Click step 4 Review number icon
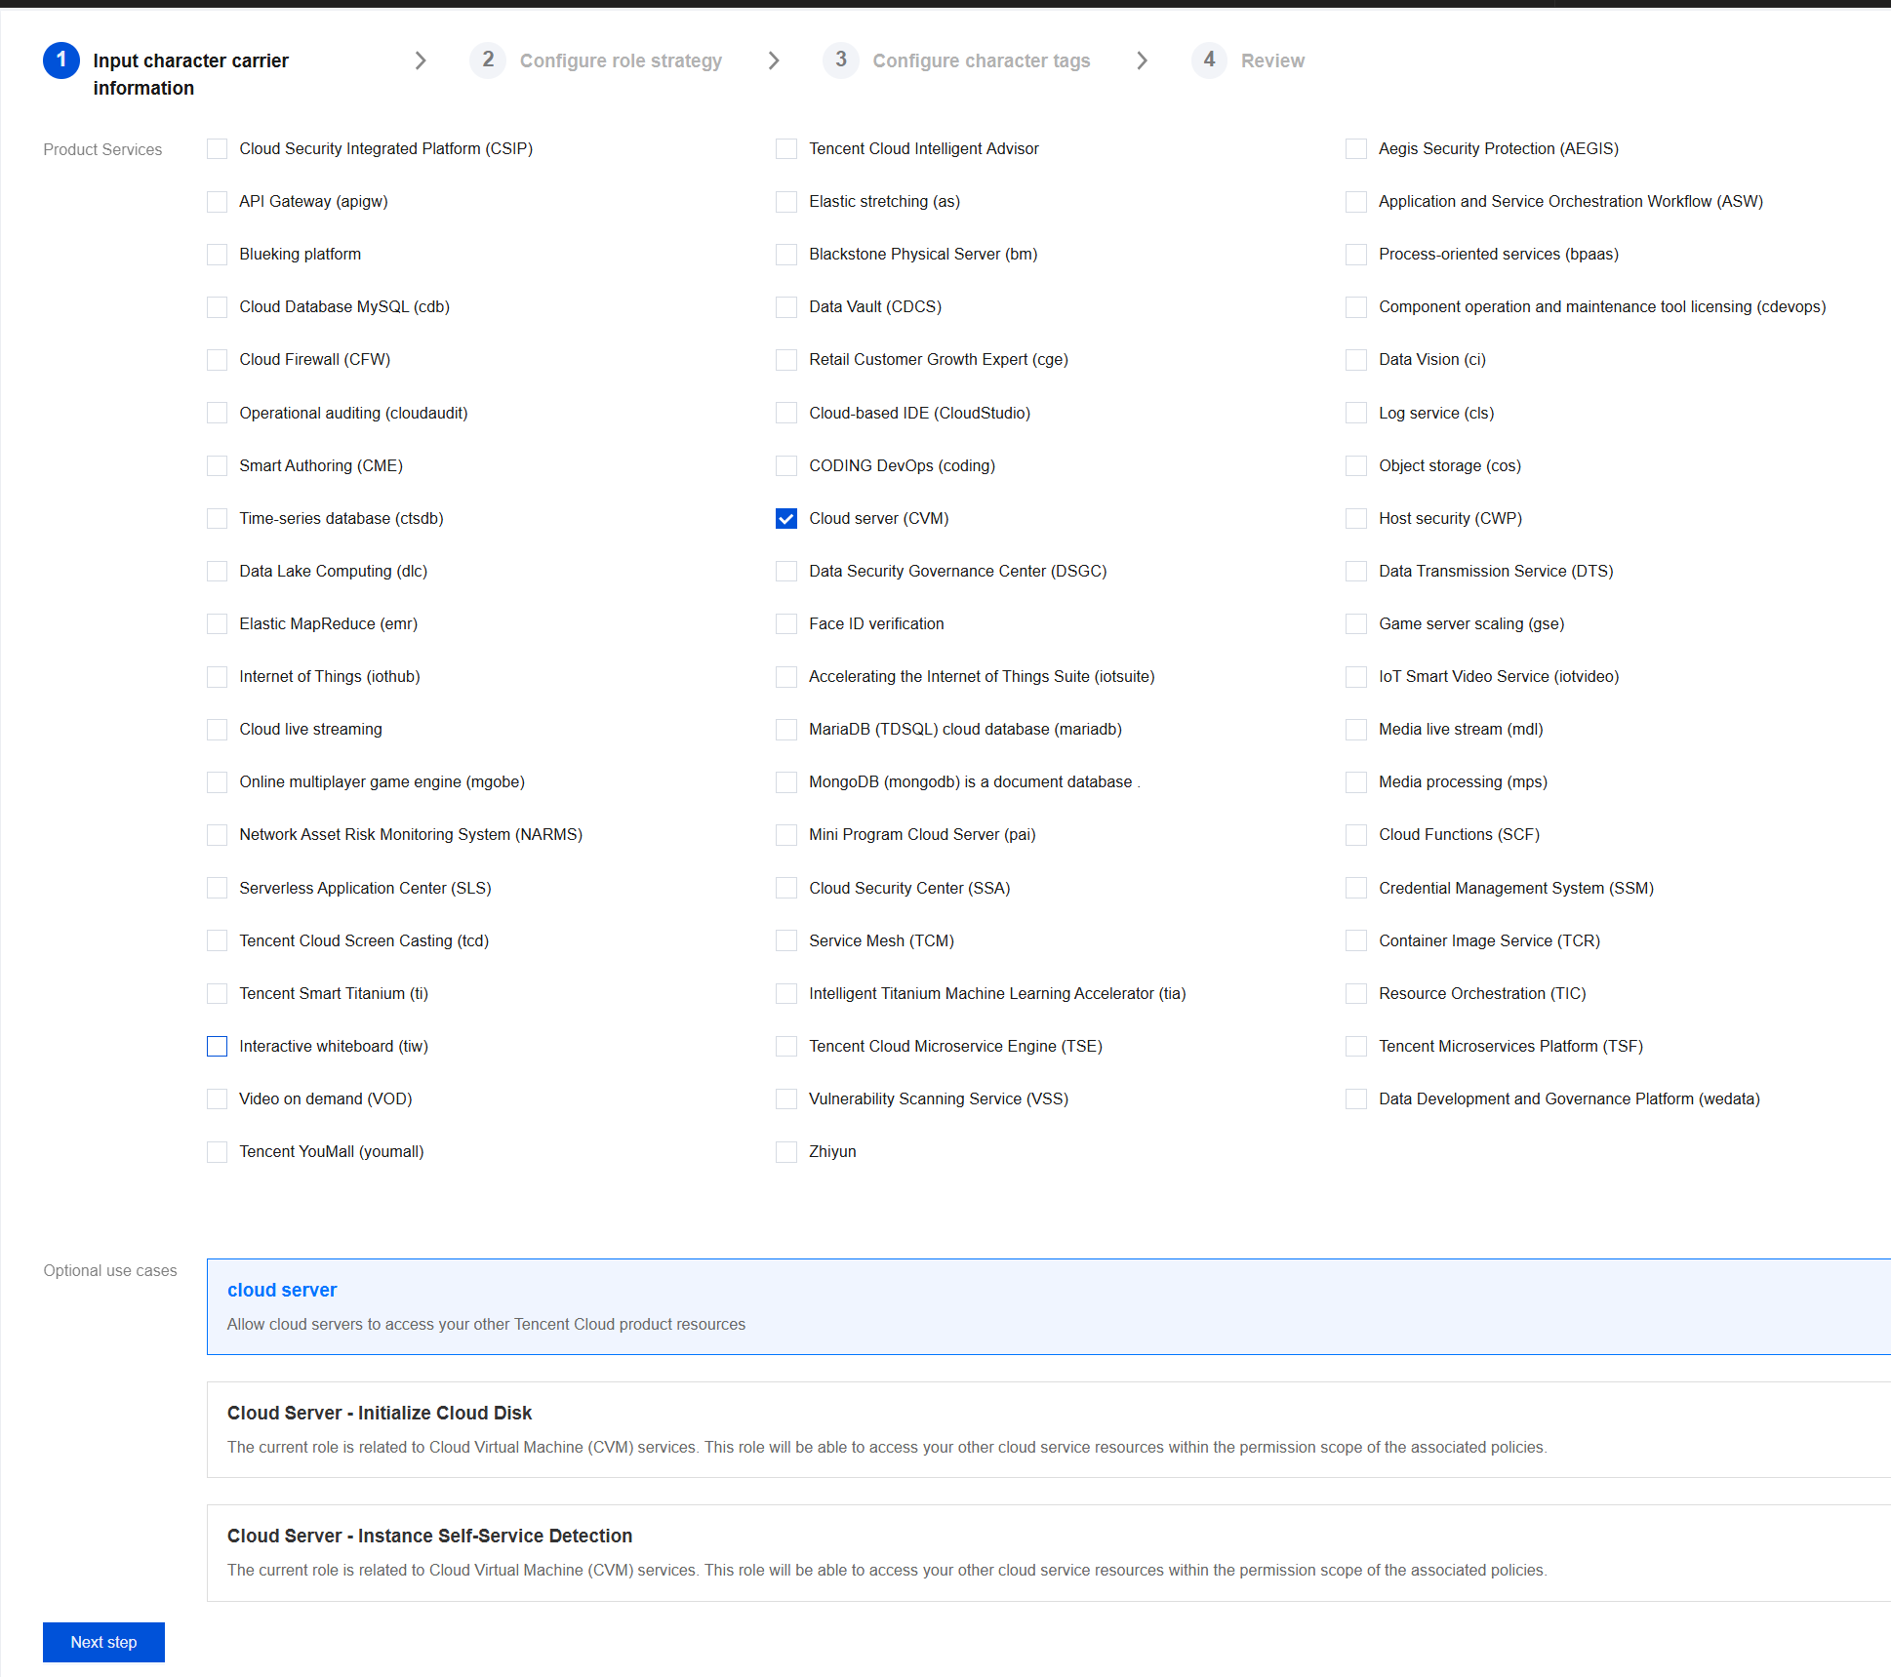Screen dimensions: 1891x1677 (x=1209, y=60)
